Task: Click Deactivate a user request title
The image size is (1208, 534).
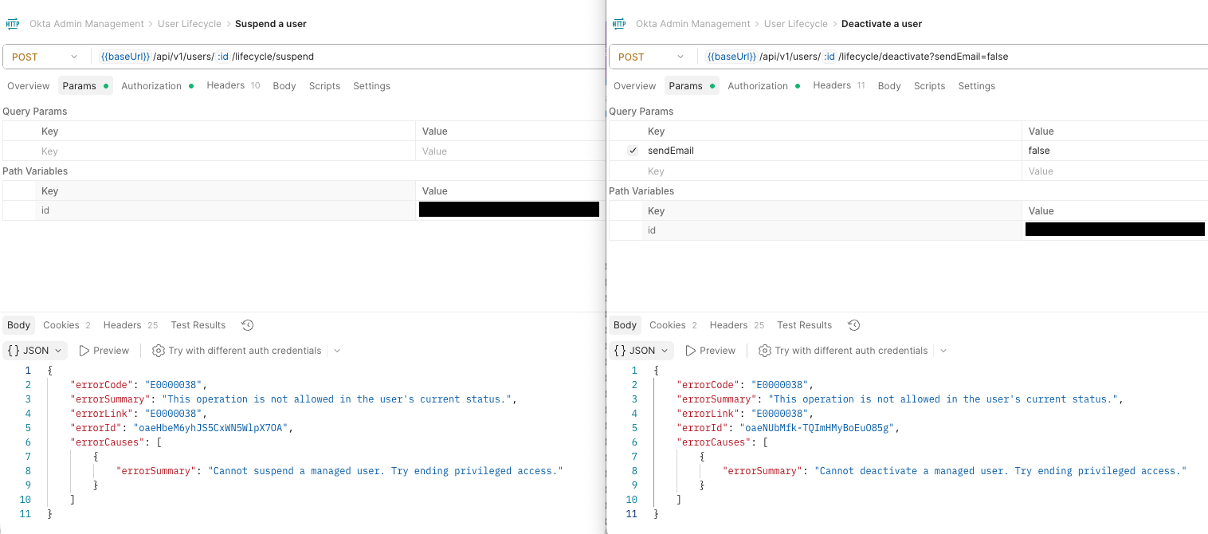Action: pyautogui.click(x=882, y=24)
